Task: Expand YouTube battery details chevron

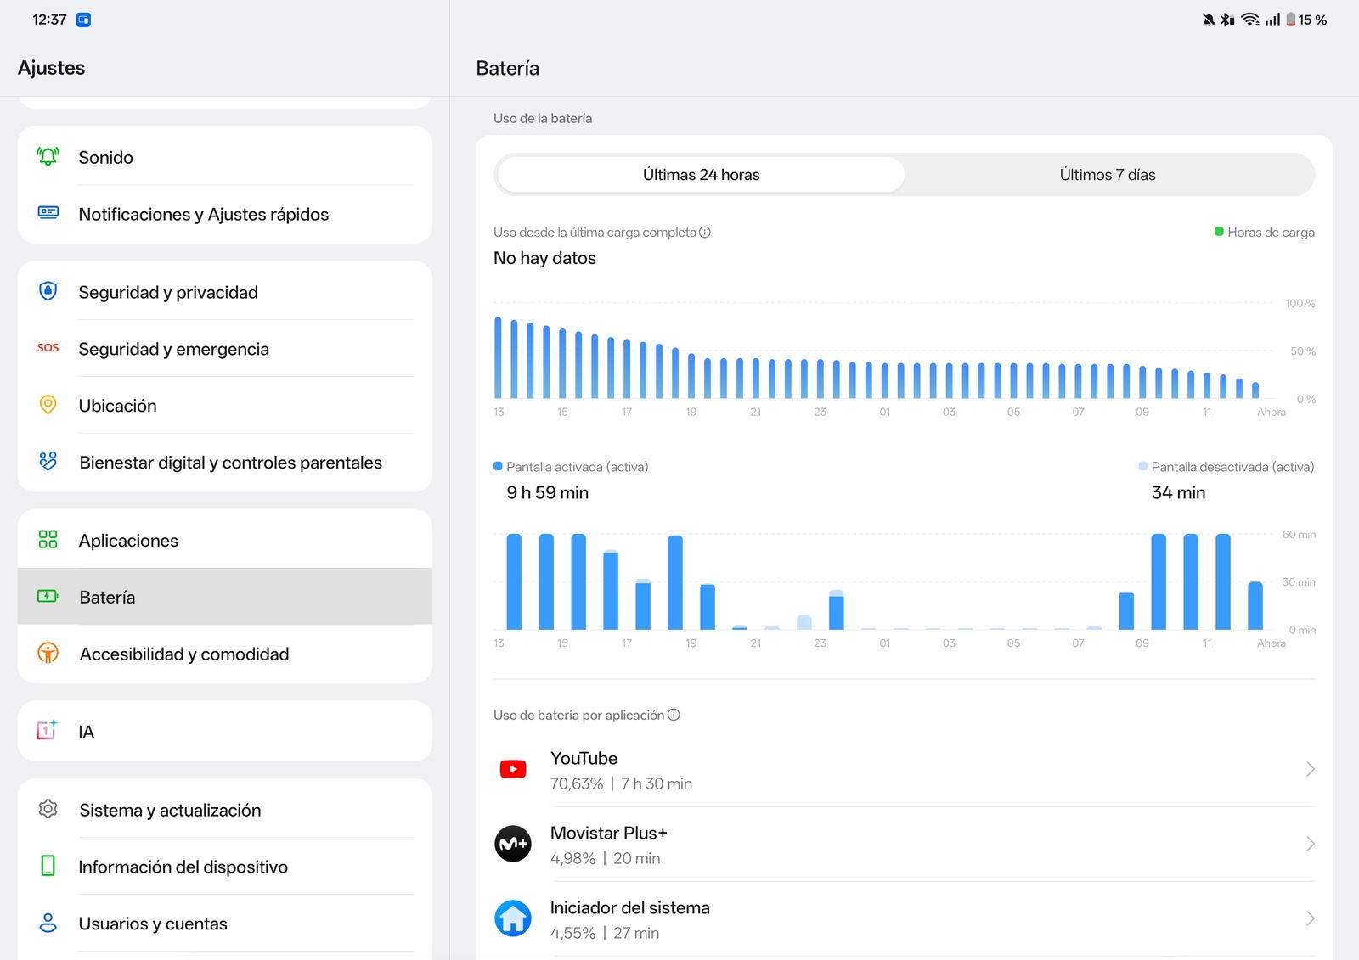Action: 1310,769
